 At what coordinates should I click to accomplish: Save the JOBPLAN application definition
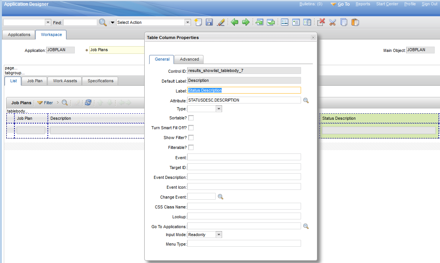209,22
